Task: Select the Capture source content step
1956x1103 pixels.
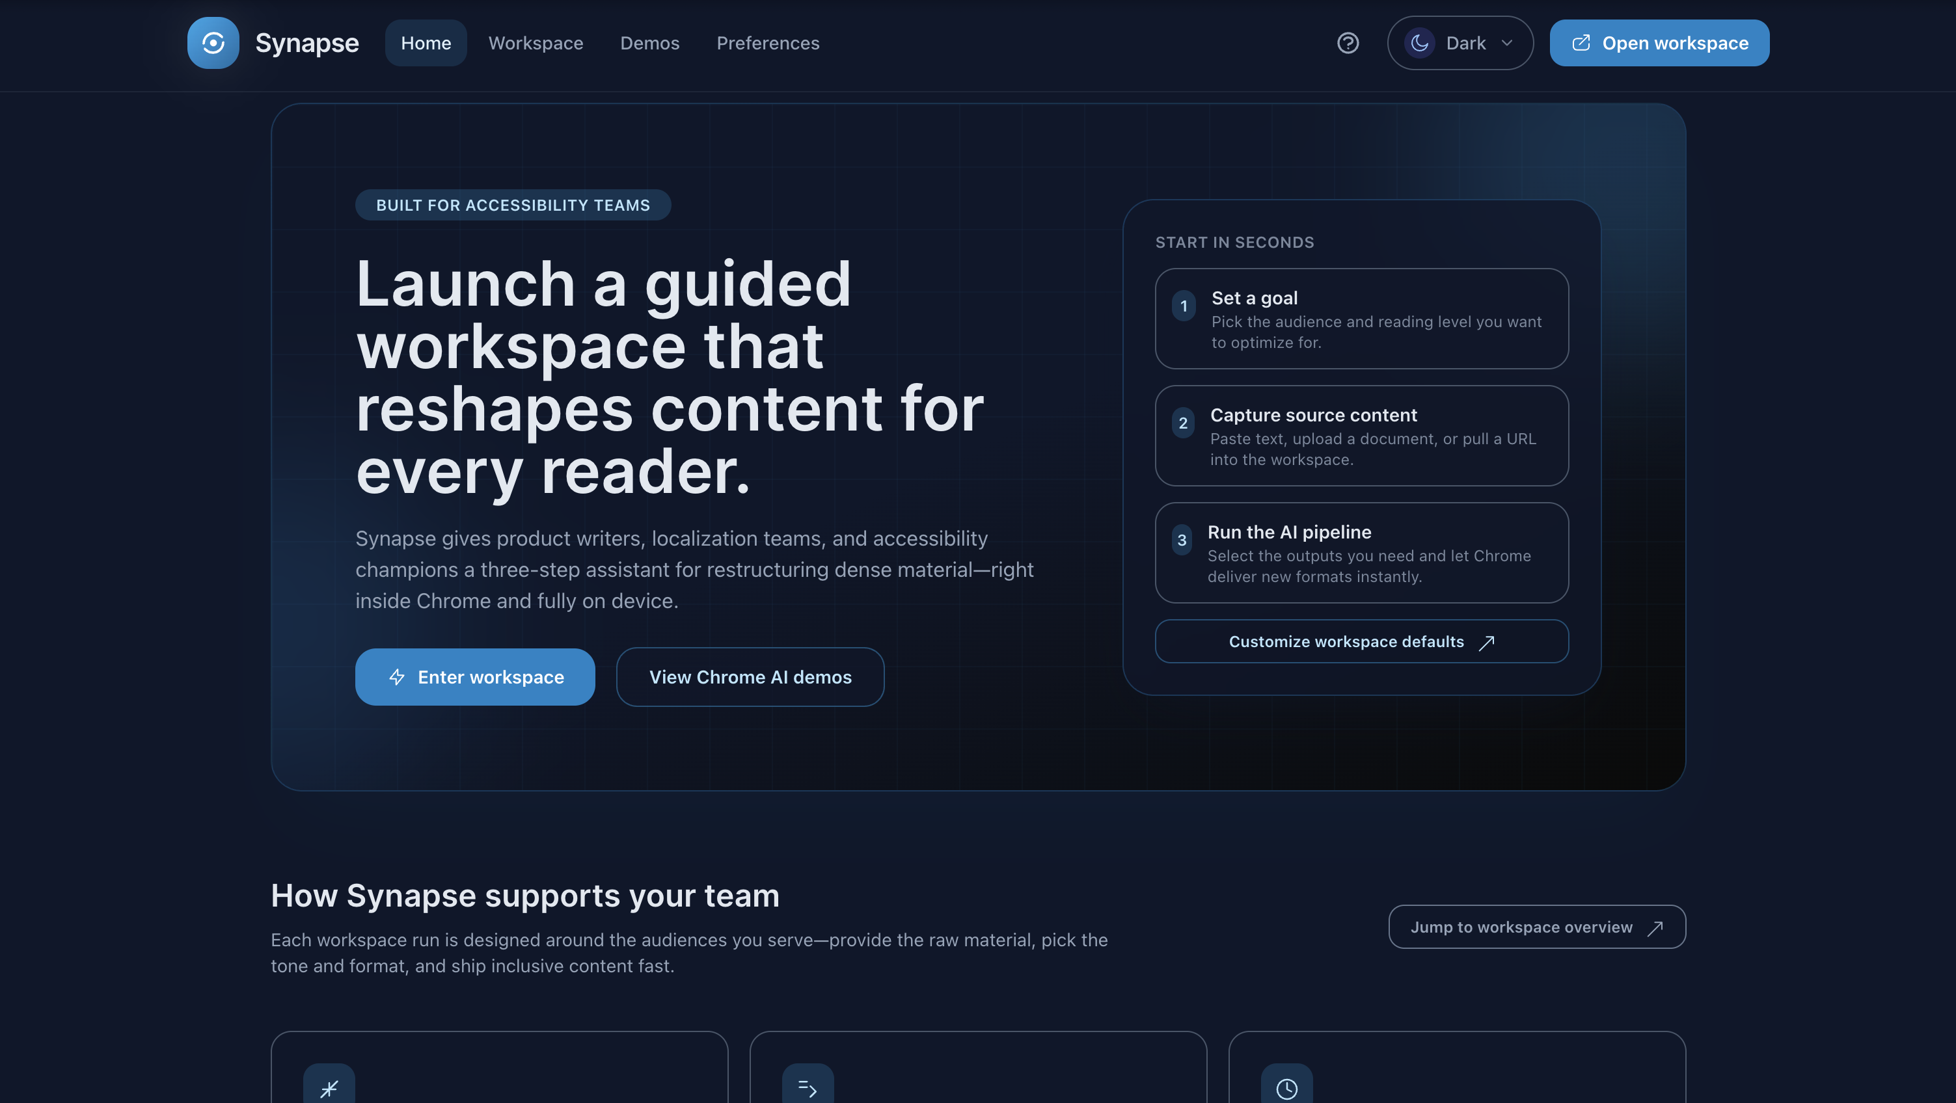Action: (1361, 436)
